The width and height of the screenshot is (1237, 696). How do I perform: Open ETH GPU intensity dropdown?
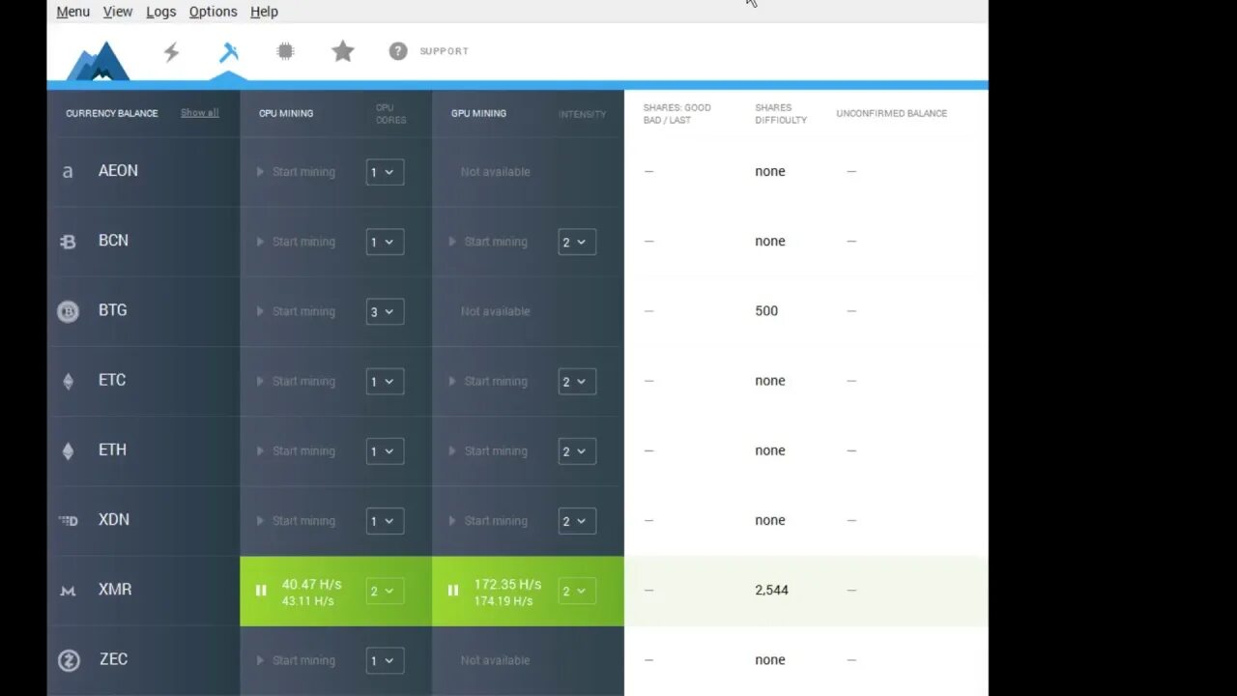[x=577, y=450]
